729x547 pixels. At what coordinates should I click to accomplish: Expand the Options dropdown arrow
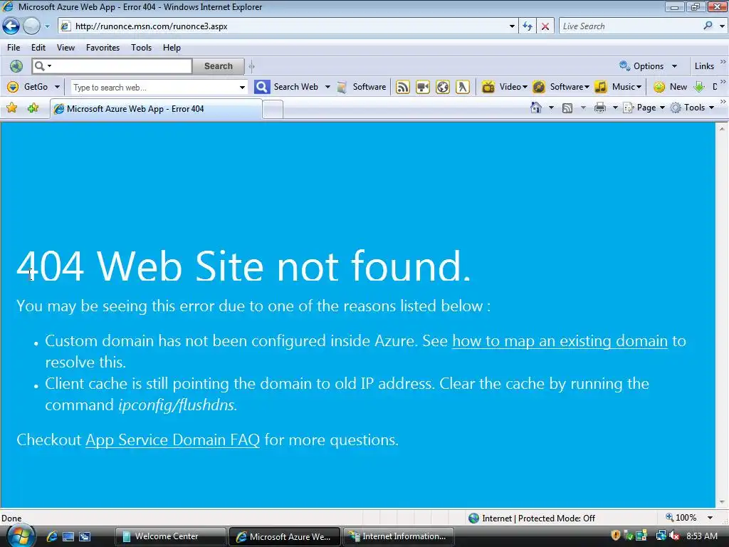(674, 66)
